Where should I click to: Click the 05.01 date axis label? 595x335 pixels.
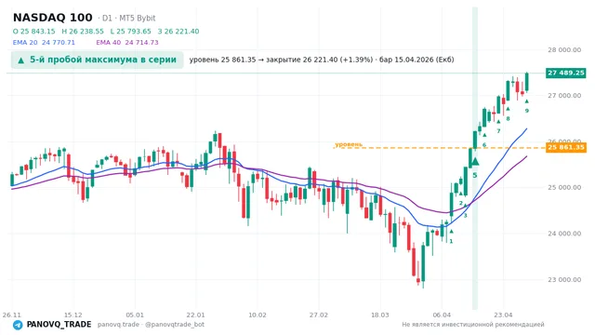point(135,315)
